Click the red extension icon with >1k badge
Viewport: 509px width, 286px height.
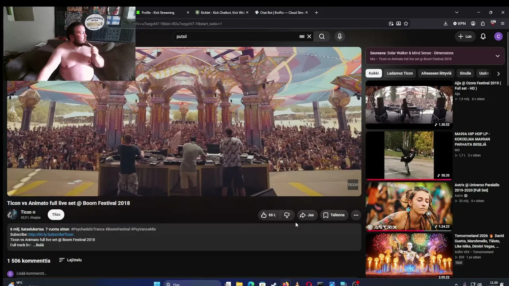pos(493,23)
